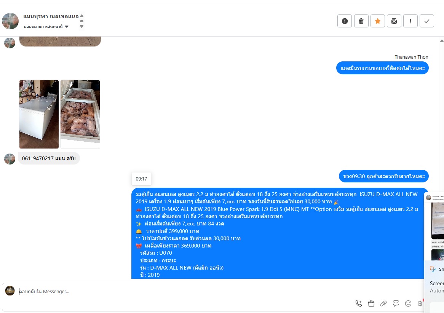Click the phone number message 061-9470217
Viewport: 444px width, 313px height.
(49, 158)
